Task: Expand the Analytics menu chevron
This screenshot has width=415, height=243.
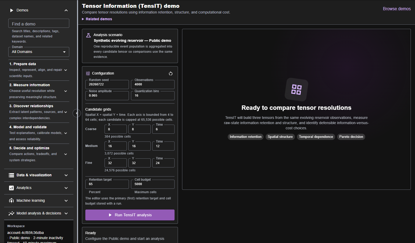Action: point(66,188)
